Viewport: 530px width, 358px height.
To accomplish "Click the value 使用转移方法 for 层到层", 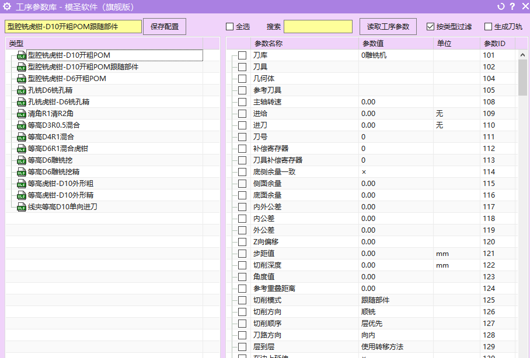I will click(382, 346).
